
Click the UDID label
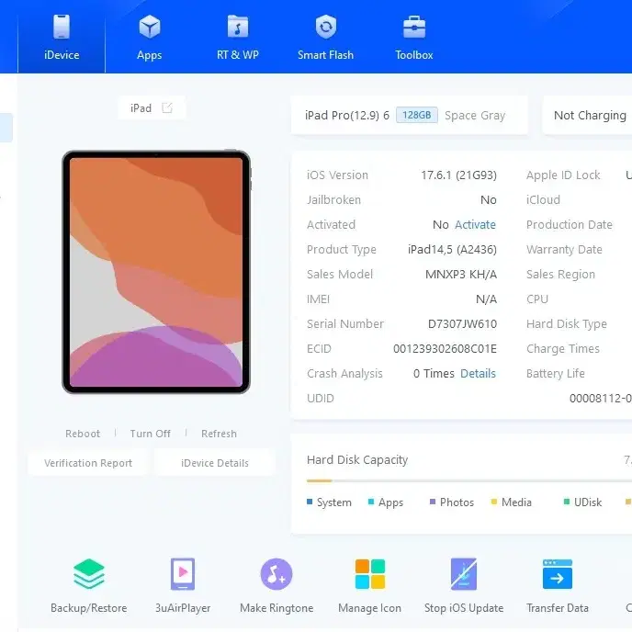(x=321, y=399)
